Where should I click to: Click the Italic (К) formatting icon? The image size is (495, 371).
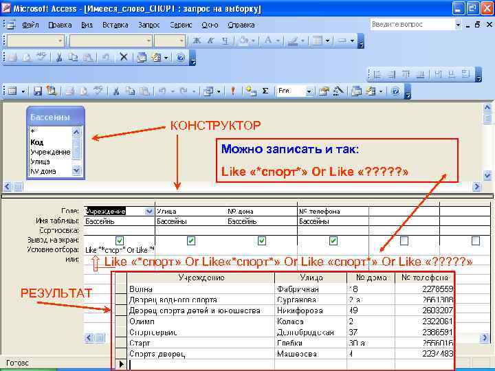(211, 41)
